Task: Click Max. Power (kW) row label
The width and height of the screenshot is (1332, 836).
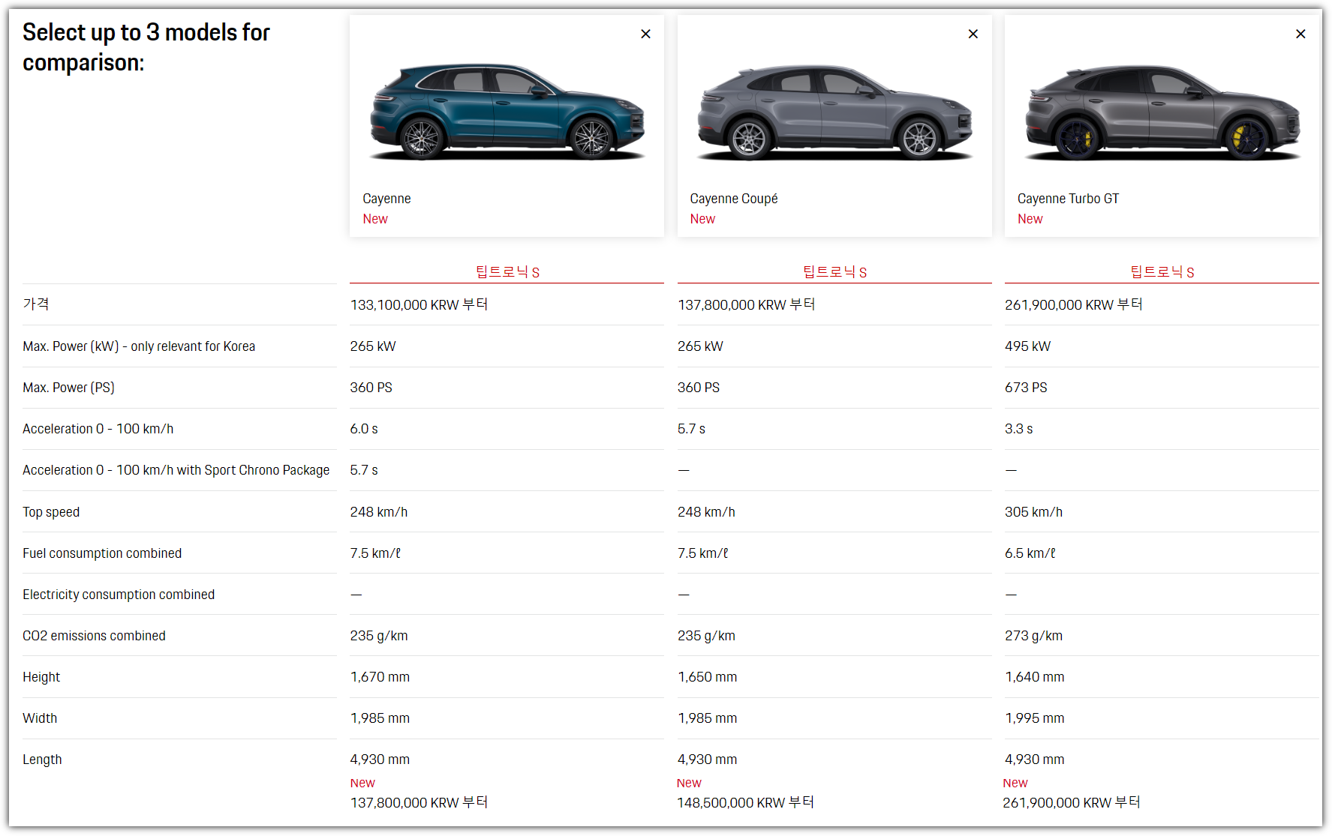Action: pos(139,346)
